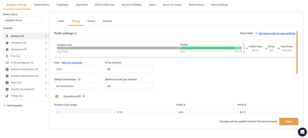This screenshot has width=308, height=138.
Task: Open Buyer Accounts page
Action: 172,5
